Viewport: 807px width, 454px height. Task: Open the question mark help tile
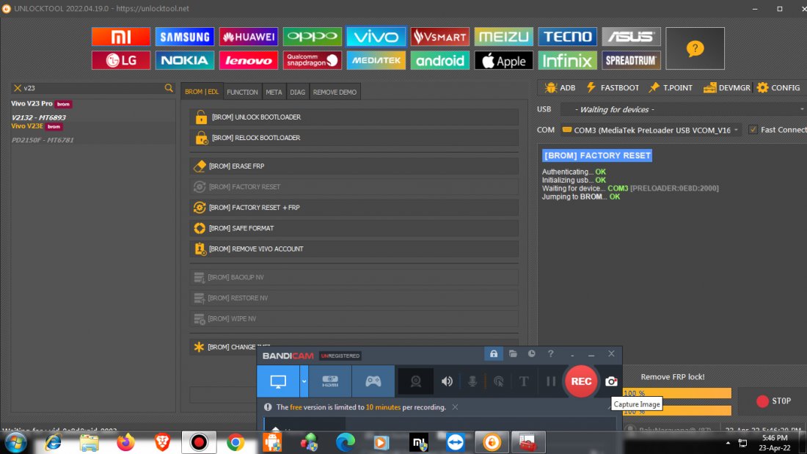click(695, 48)
